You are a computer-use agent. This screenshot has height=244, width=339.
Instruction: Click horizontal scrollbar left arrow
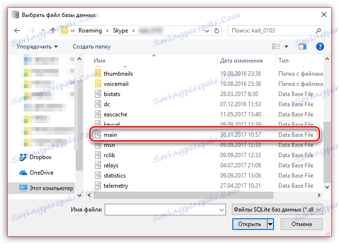click(x=90, y=195)
